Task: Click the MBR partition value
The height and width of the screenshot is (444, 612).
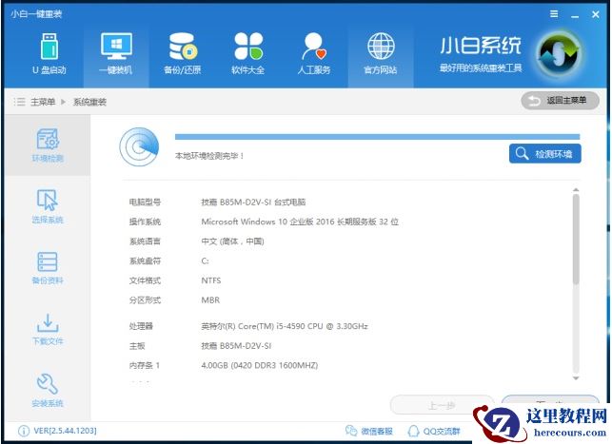Action: [x=210, y=299]
